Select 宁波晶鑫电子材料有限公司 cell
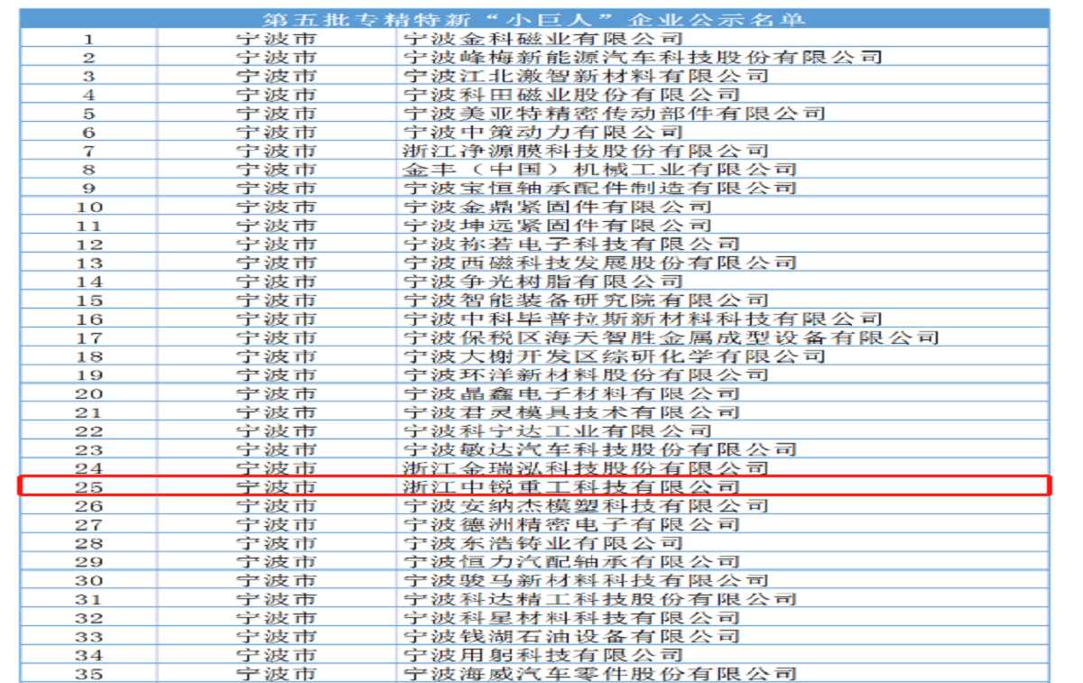Viewport: 1083px width, 683px height. point(571,393)
